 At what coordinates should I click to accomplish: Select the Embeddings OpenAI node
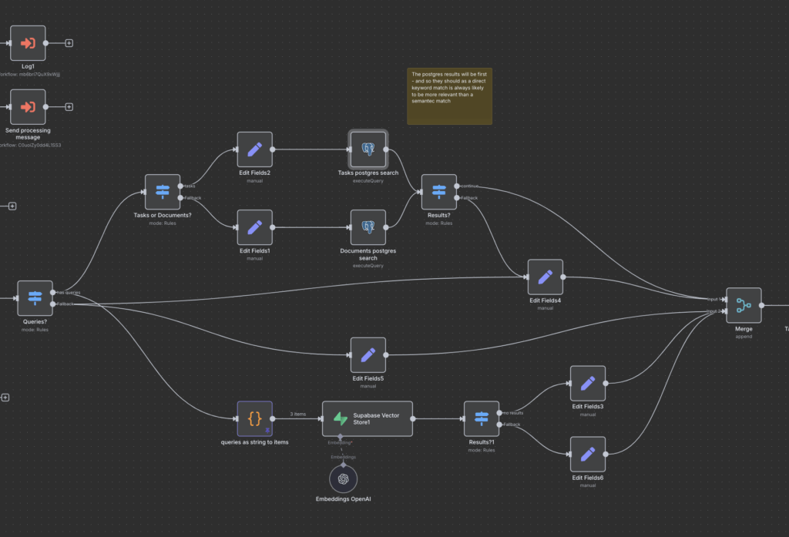click(343, 479)
